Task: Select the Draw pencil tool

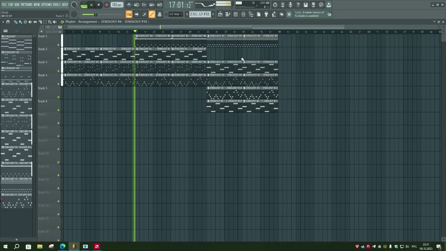Action: [16, 22]
